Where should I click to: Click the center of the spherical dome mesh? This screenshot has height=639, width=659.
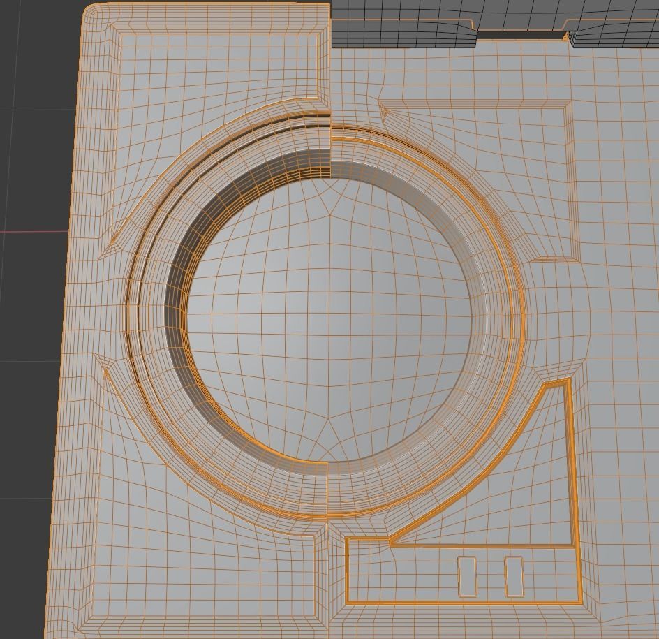pyautogui.click(x=329, y=321)
